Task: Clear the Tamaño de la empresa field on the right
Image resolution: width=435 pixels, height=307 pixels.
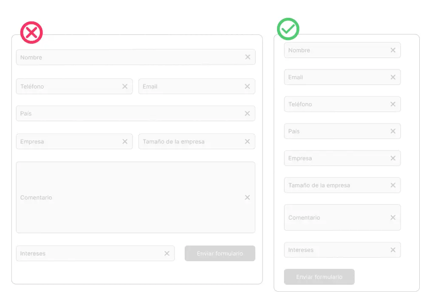Action: point(393,185)
